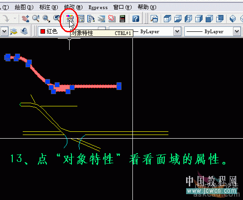Open the Sheet Set Manager icon

click(101, 19)
